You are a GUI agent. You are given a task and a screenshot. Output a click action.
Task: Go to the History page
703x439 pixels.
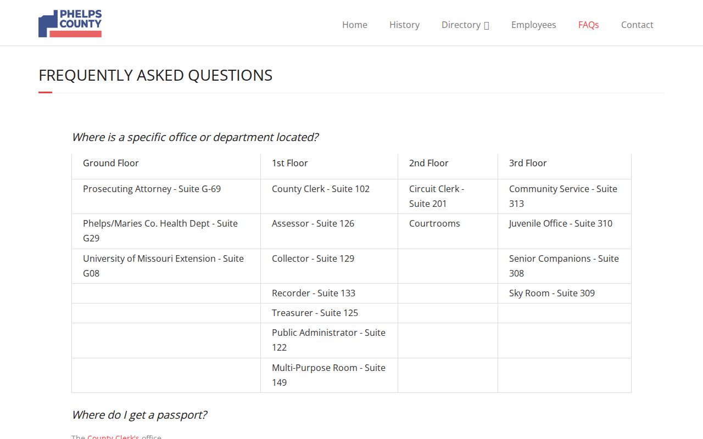[x=404, y=25]
